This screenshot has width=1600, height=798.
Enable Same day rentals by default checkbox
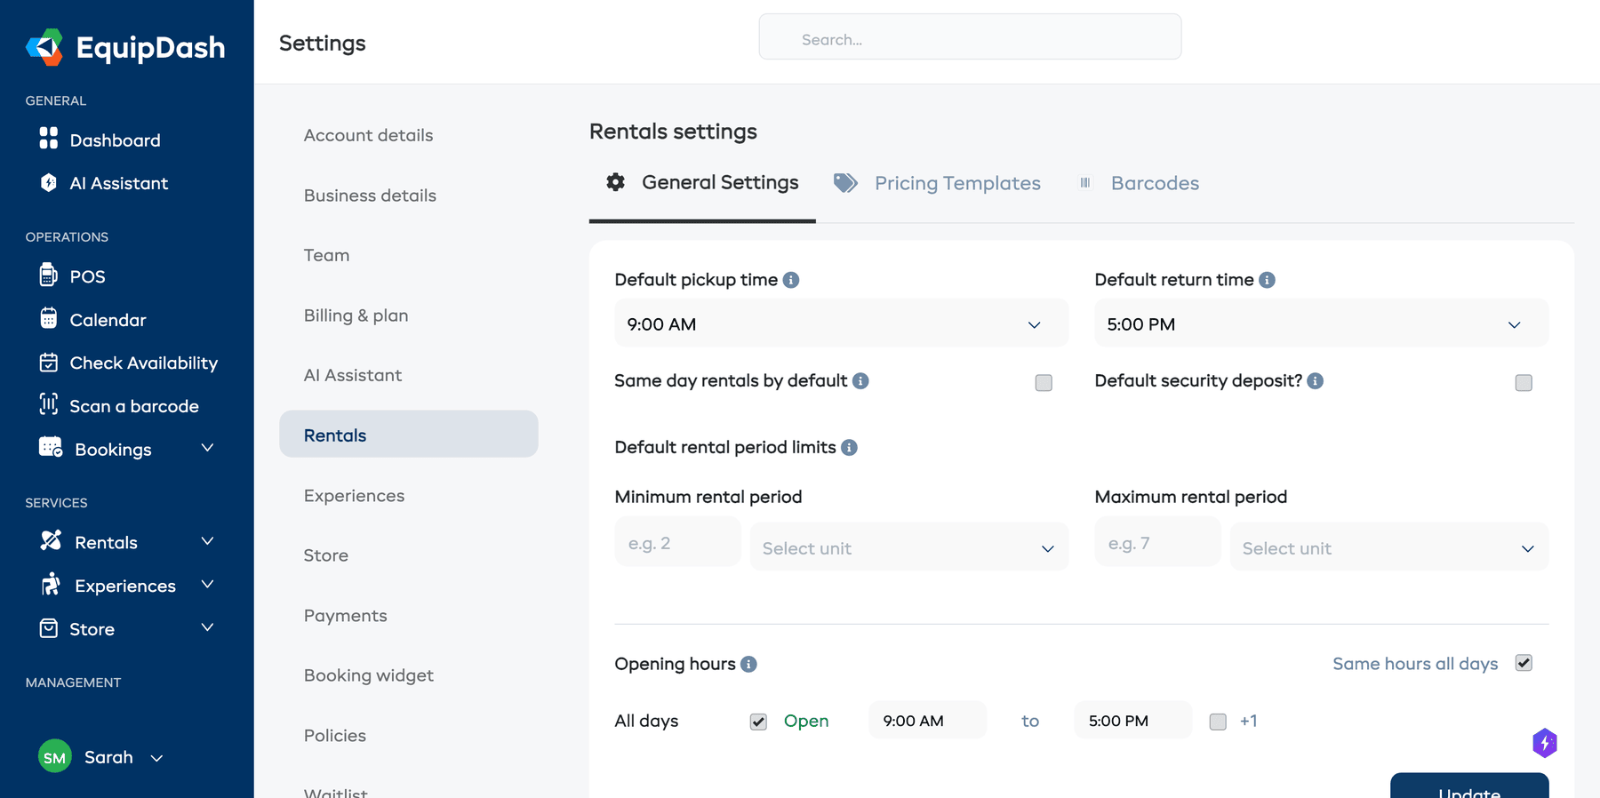click(1044, 383)
